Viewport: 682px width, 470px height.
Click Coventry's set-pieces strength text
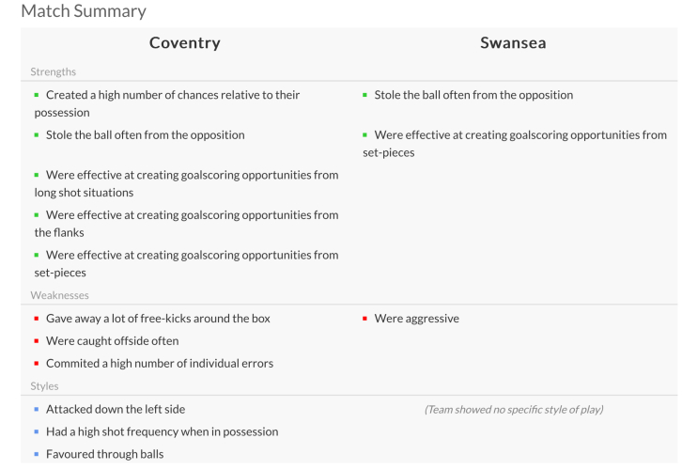pos(185,263)
